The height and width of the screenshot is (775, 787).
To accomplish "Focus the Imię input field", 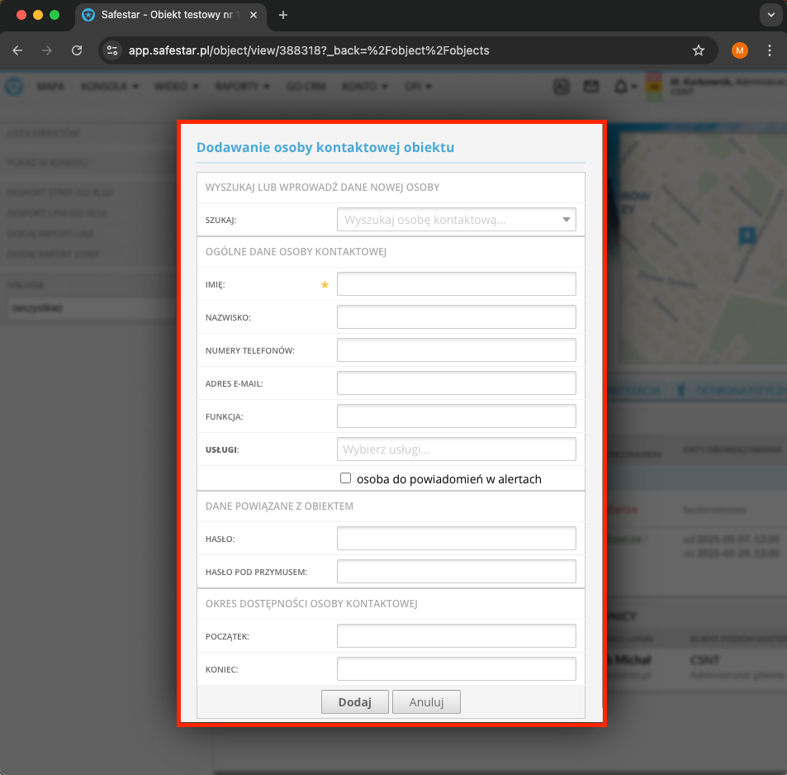I will [x=456, y=284].
